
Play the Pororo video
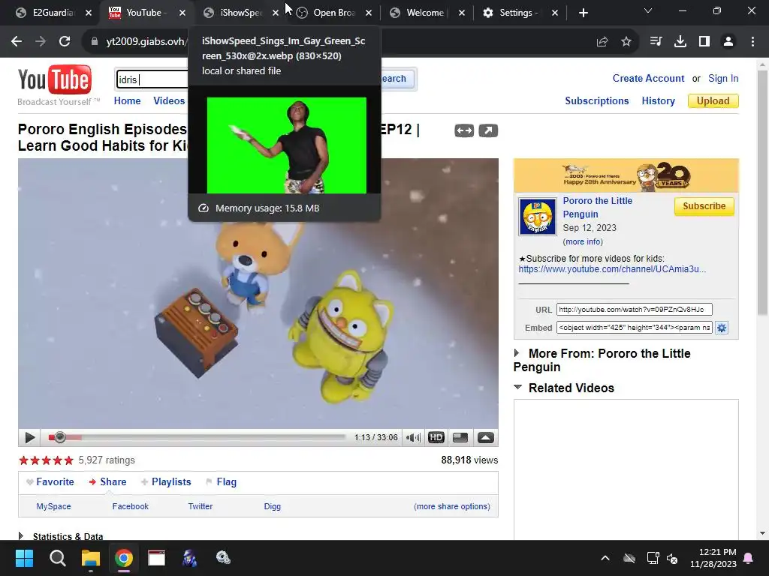[x=29, y=437]
